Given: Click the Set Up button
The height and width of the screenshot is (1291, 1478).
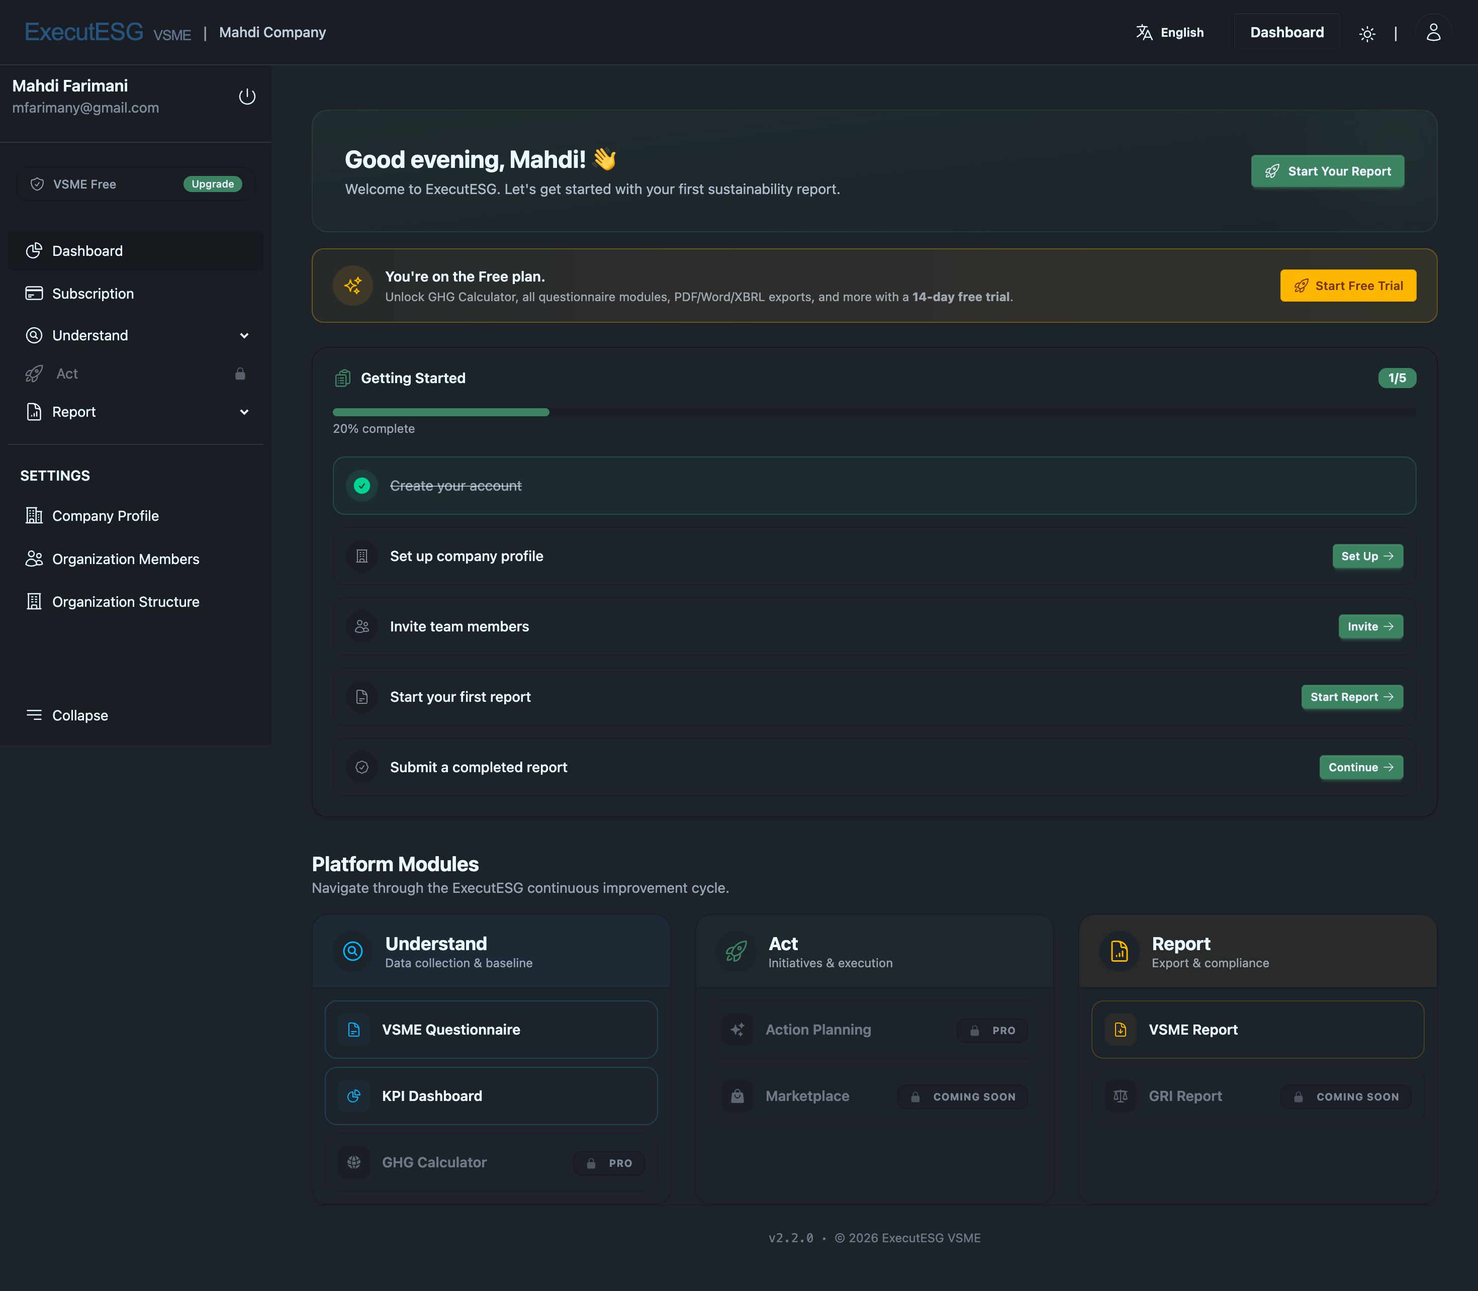Looking at the screenshot, I should [x=1367, y=556].
